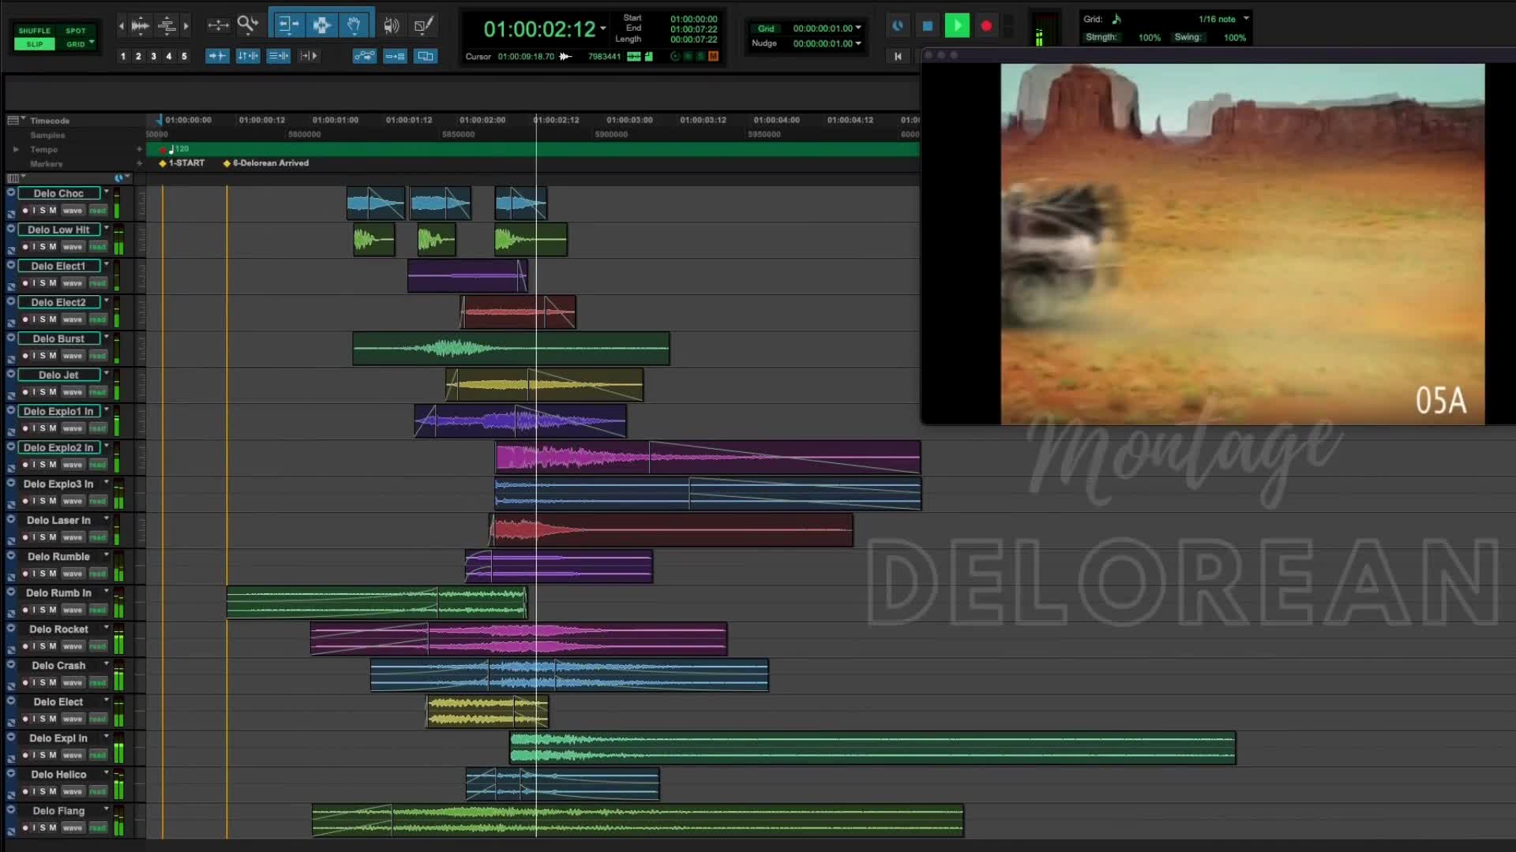The height and width of the screenshot is (852, 1516).
Task: Recall zoom preset 2
Action: point(138,56)
